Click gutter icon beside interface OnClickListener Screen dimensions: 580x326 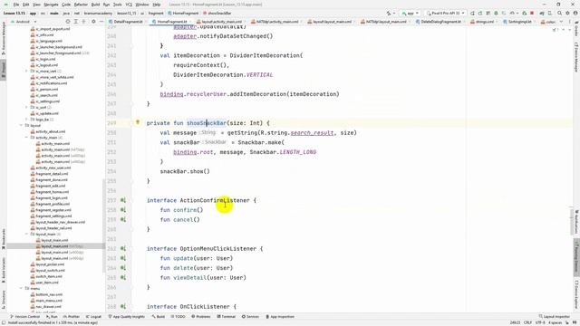[x=123, y=306]
